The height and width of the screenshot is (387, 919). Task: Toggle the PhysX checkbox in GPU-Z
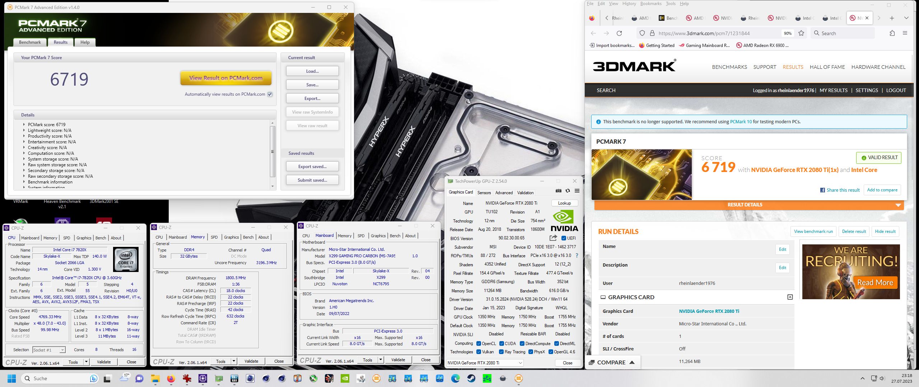point(531,352)
